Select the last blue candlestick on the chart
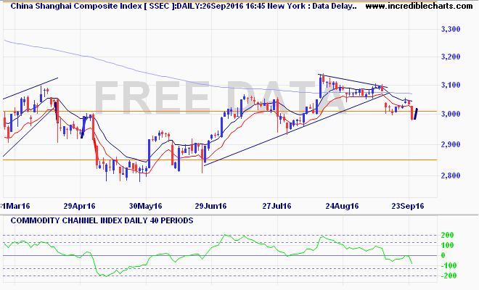Image resolution: width=479 pixels, height=290 pixels. (x=417, y=114)
